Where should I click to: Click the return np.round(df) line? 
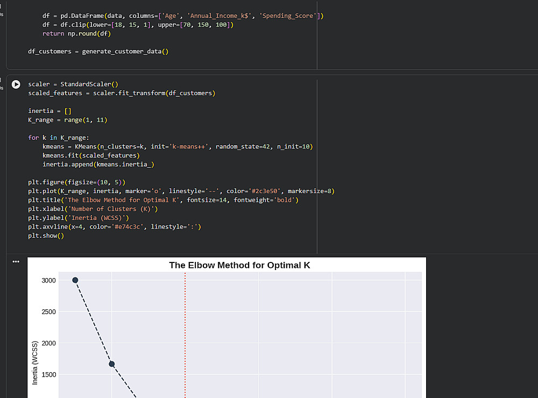click(x=76, y=34)
